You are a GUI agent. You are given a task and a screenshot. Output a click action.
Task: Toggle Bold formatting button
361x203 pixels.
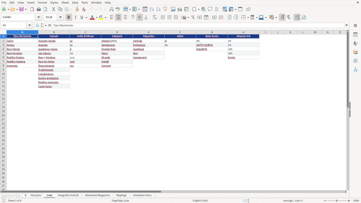pyautogui.click(x=69, y=17)
